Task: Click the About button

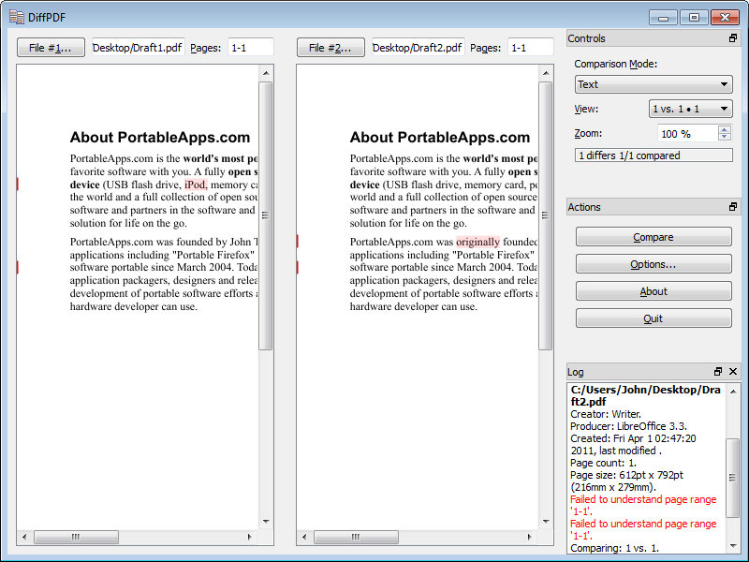Action: pyautogui.click(x=654, y=291)
